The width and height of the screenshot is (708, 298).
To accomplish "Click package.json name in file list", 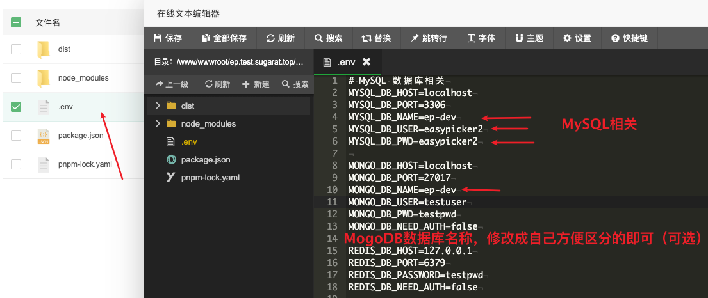I will click(81, 135).
